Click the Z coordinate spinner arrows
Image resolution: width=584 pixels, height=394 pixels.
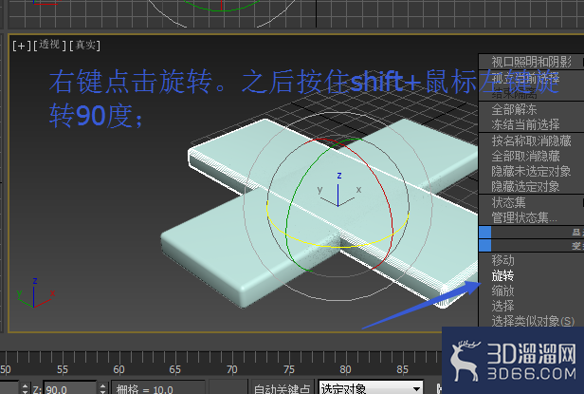tap(102, 388)
